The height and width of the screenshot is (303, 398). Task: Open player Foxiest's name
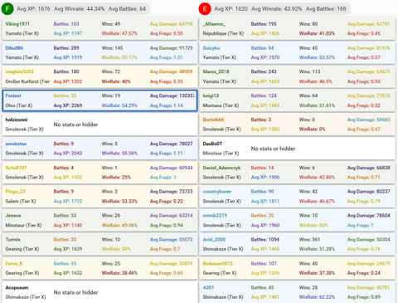[13, 95]
